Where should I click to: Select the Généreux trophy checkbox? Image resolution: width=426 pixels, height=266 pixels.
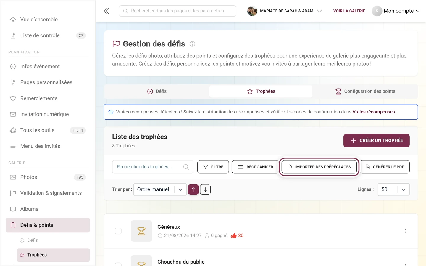coord(118,231)
